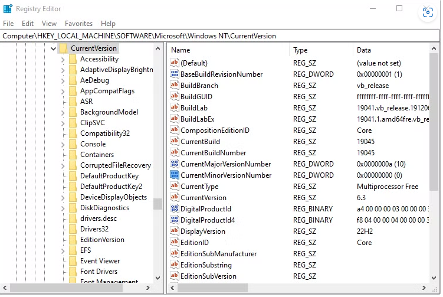
Task: Select the Compatibility32 key
Action: pyautogui.click(x=105, y=133)
